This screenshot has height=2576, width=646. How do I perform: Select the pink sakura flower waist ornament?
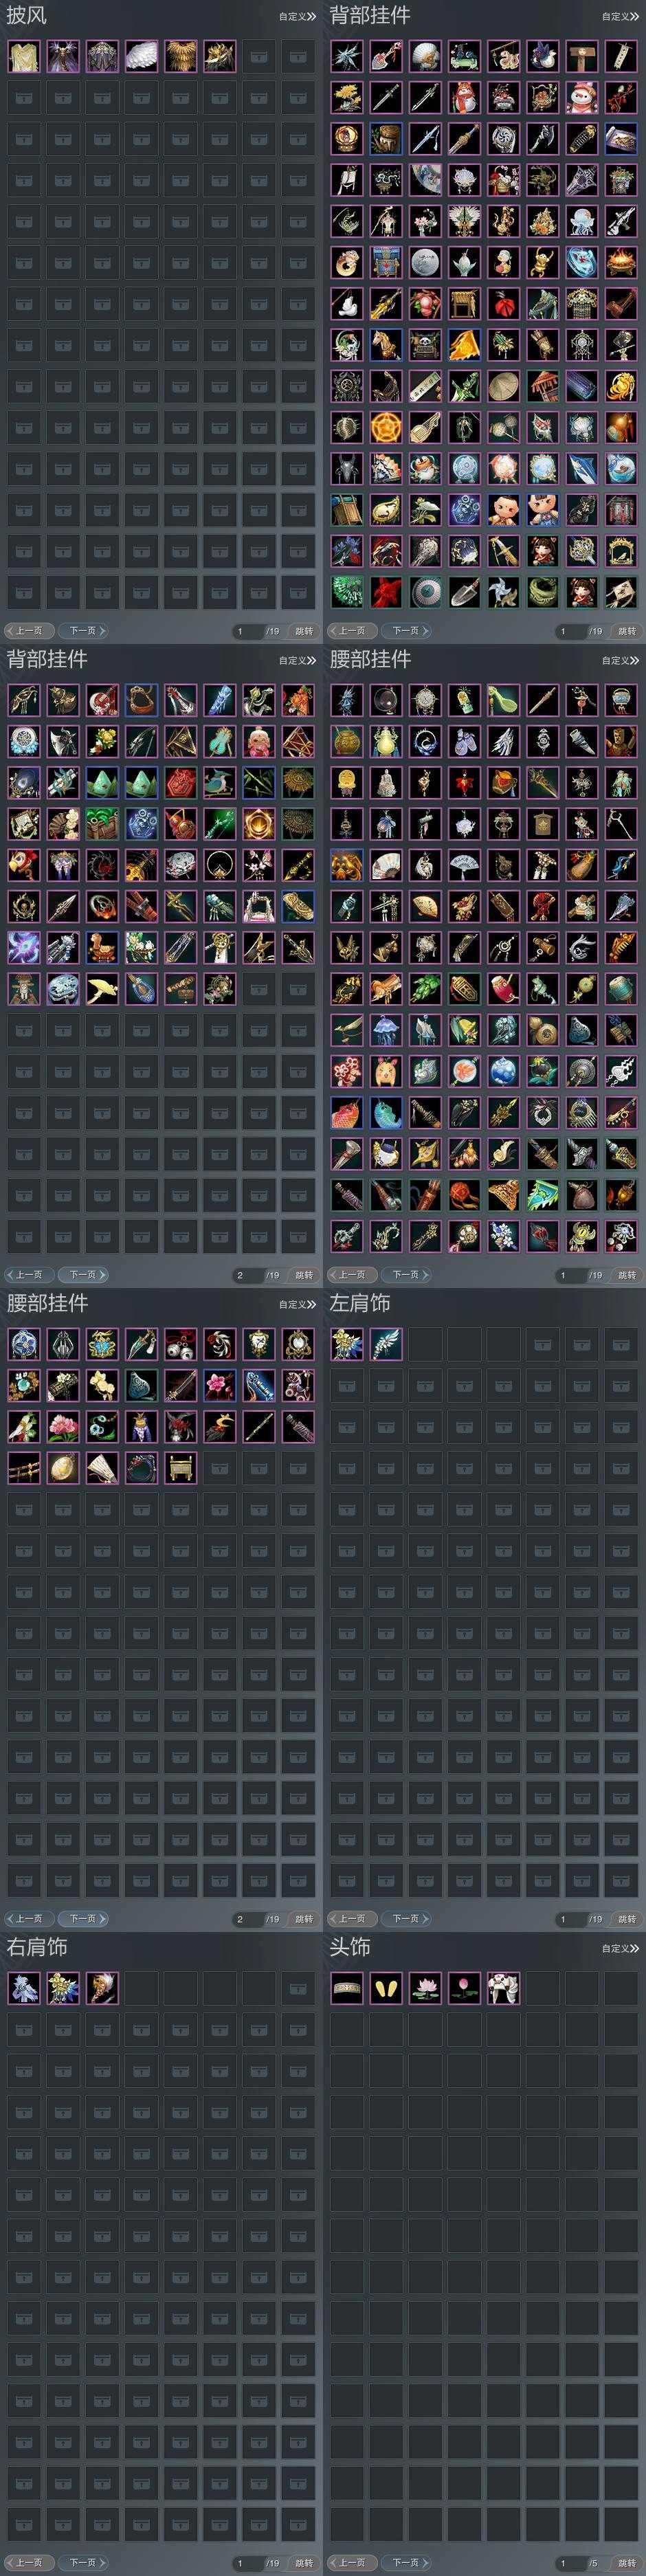click(219, 1385)
